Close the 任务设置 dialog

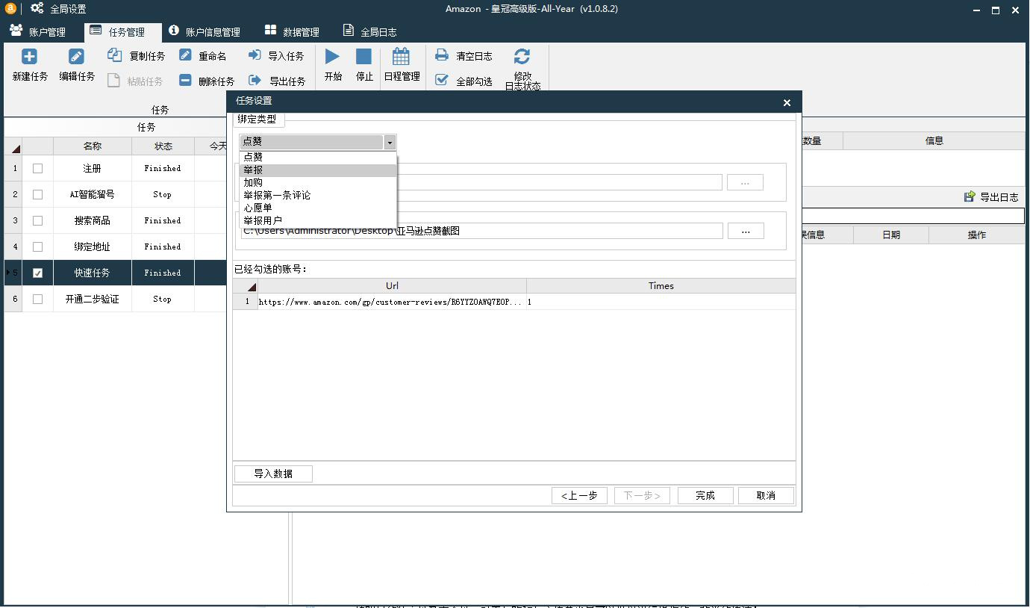[787, 102]
